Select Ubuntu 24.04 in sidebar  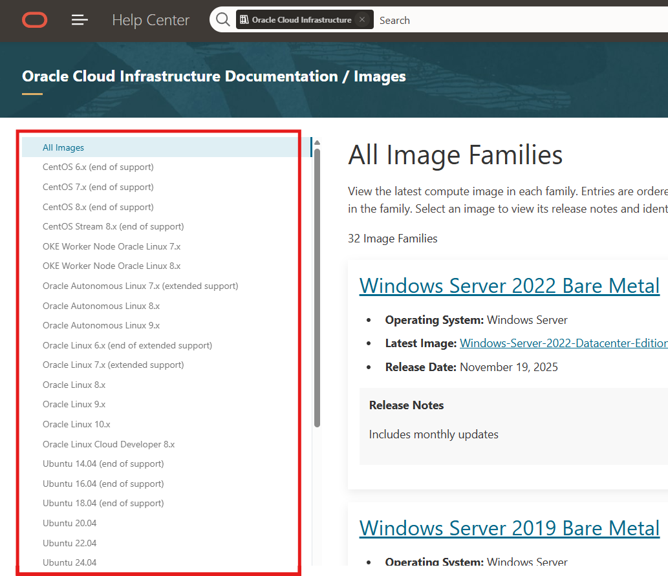pyautogui.click(x=69, y=562)
